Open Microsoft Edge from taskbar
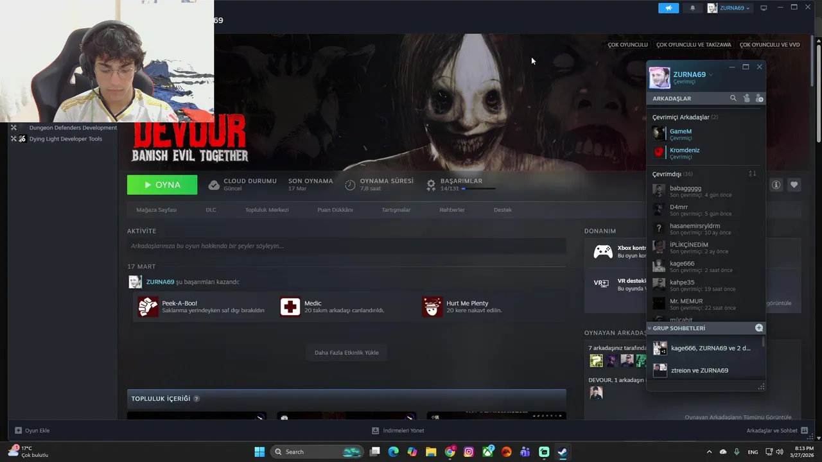This screenshot has height=462, width=822. 393,452
